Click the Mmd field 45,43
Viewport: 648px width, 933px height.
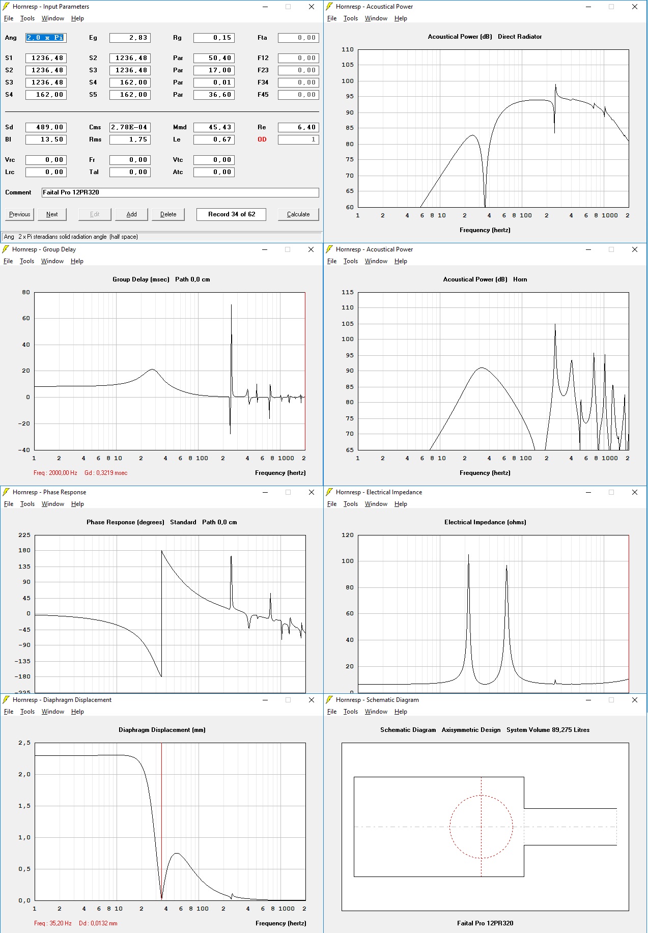click(214, 127)
